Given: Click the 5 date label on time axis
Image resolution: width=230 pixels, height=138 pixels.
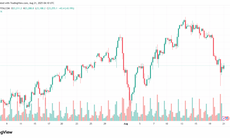Looking at the screenshot, I should pyautogui.click(x=140, y=124).
